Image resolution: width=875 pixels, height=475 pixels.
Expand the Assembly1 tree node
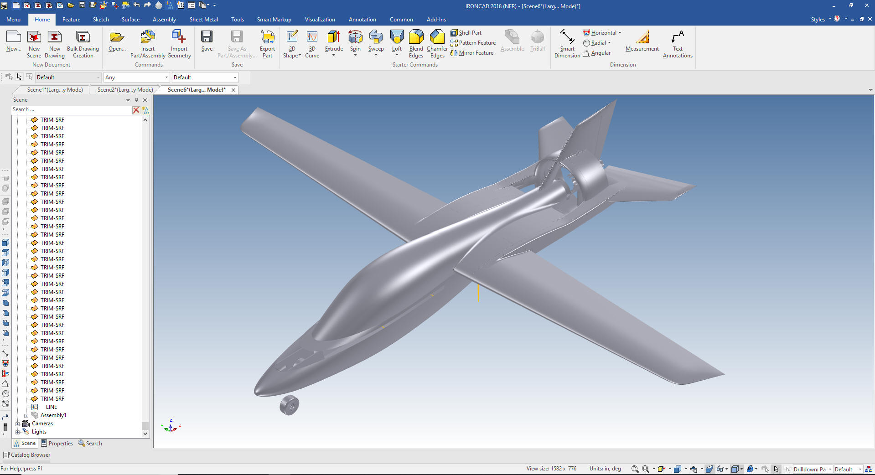26,416
